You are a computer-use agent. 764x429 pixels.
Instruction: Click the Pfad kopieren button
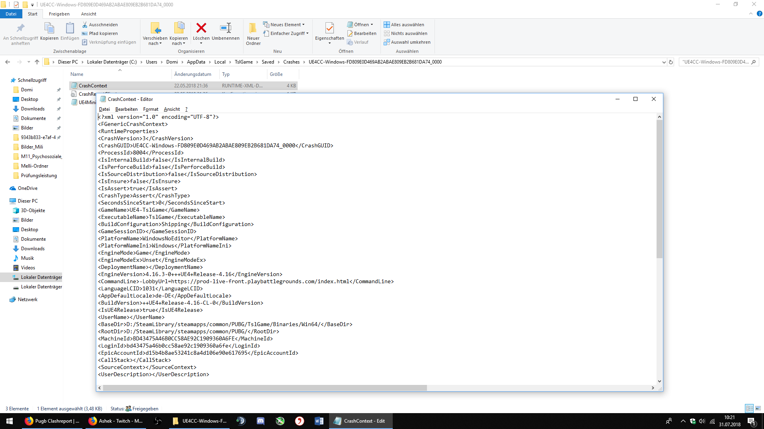pos(100,33)
